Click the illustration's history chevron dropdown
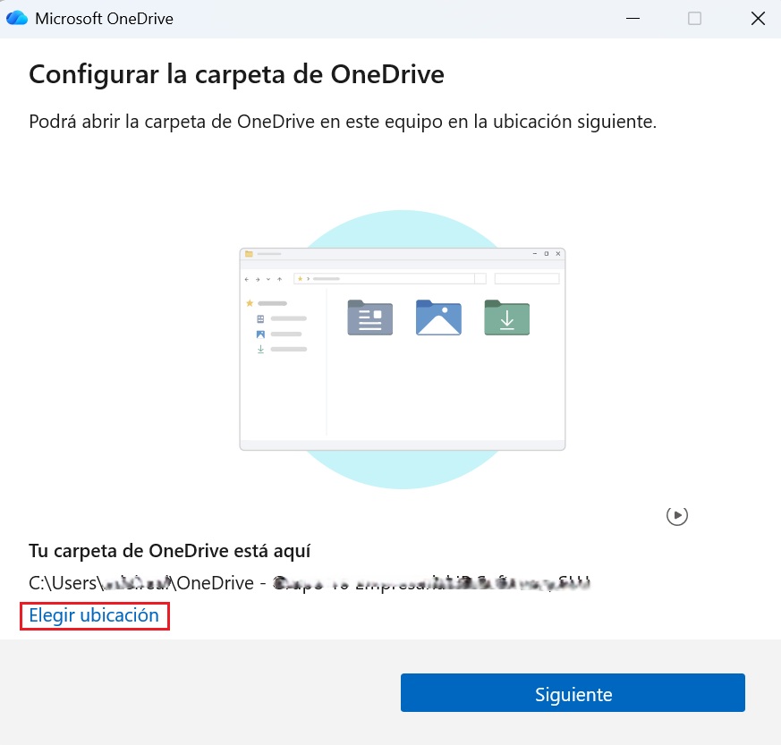 (269, 279)
